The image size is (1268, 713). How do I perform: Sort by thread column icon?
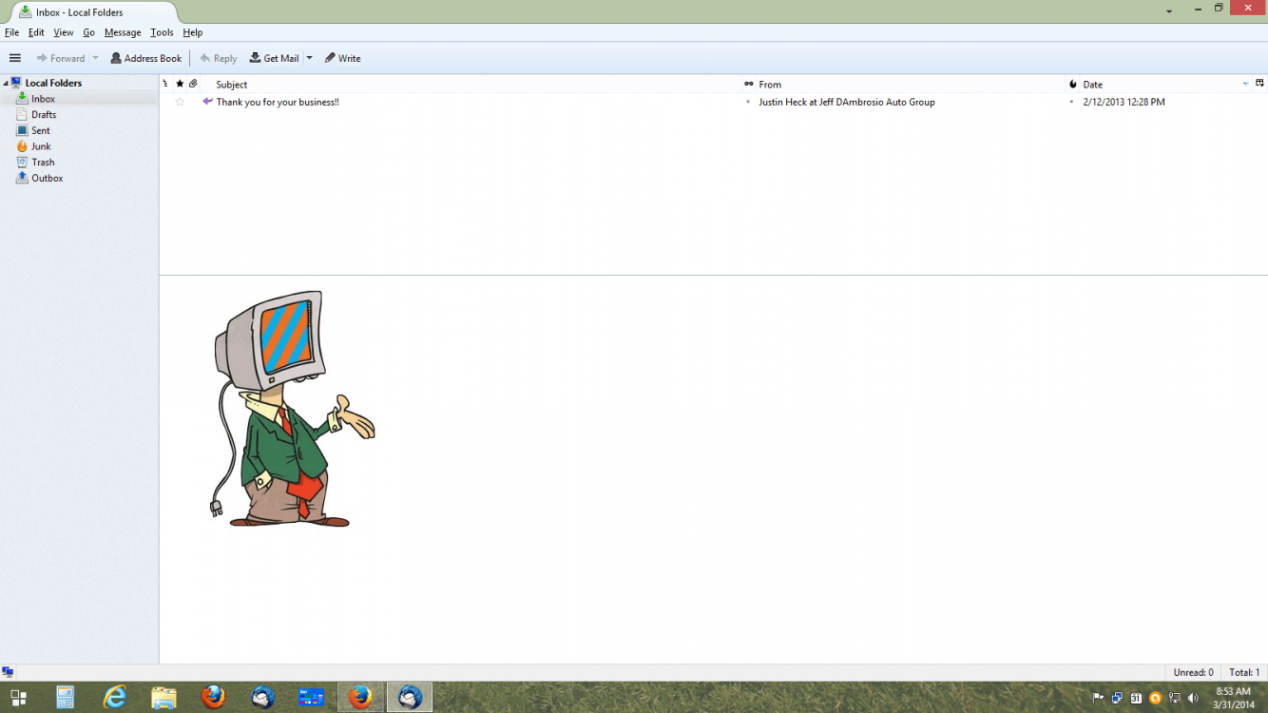[x=165, y=84]
